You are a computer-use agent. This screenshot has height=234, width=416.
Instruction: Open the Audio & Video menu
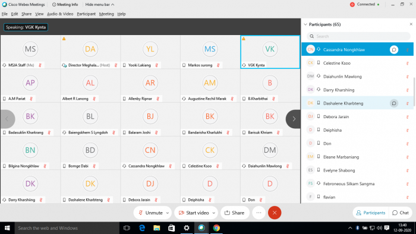(60, 14)
